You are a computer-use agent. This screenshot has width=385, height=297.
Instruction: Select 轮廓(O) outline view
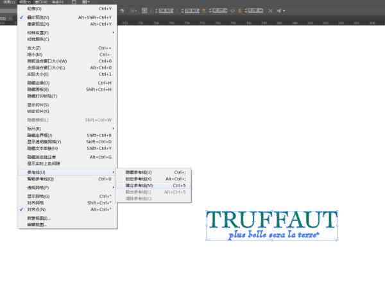click(67, 9)
